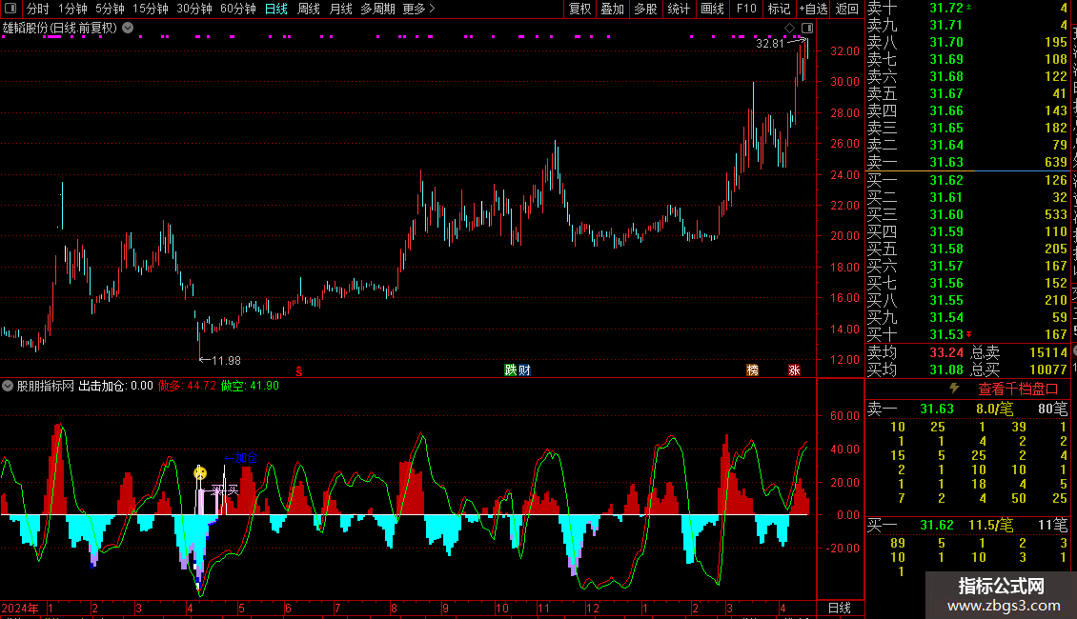The height and width of the screenshot is (619, 1077).
Task: Select the 买五 row at 31.58
Action: pos(967,249)
